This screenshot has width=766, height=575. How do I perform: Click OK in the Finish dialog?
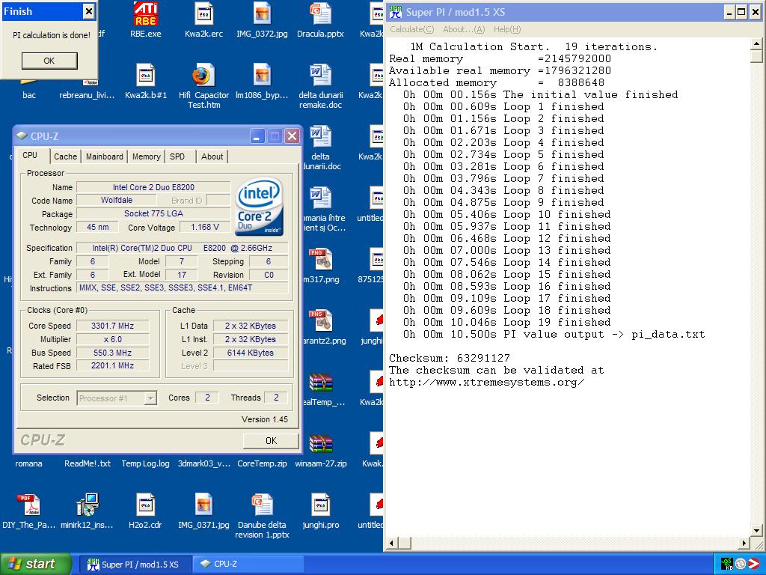(x=49, y=61)
